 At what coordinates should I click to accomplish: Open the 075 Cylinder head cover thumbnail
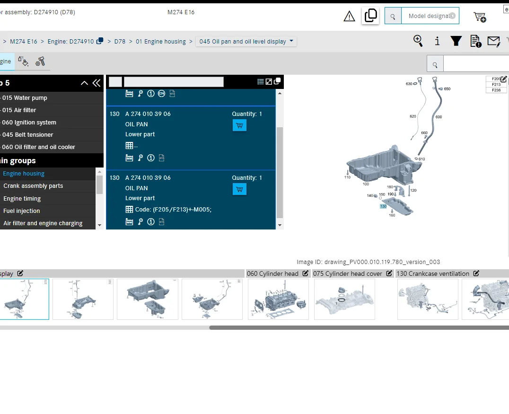pos(344,299)
